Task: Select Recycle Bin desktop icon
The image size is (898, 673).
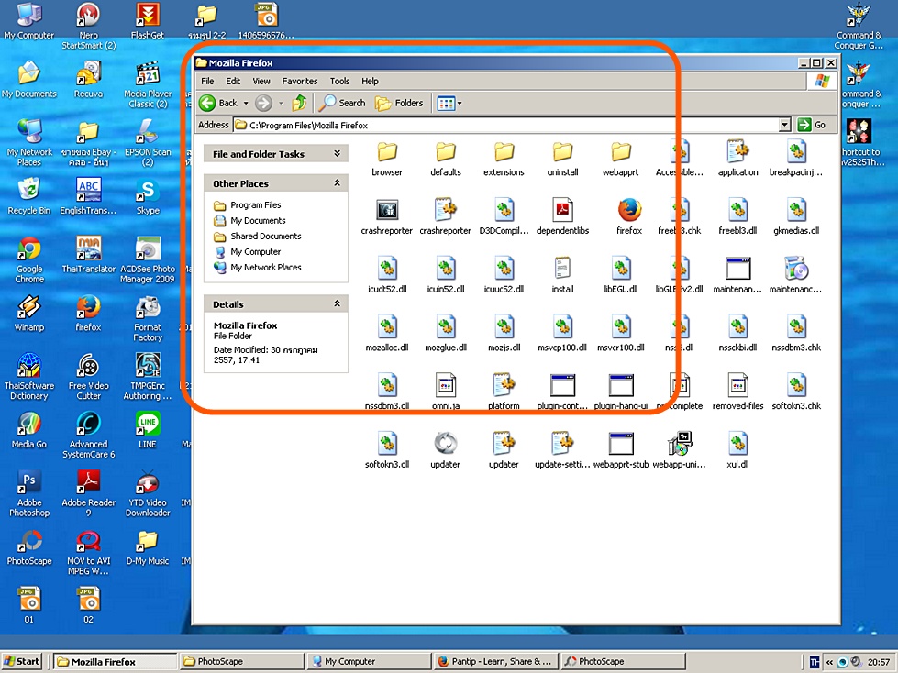Action: click(29, 195)
